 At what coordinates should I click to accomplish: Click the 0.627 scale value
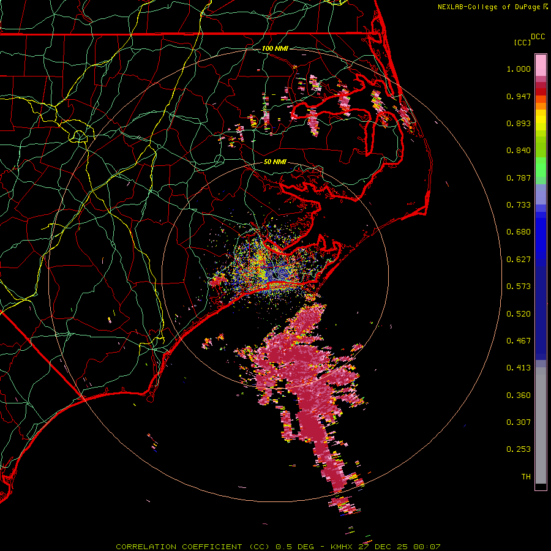pyautogui.click(x=519, y=260)
